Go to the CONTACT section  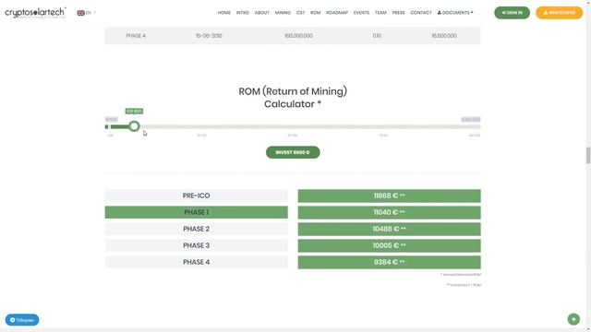421,13
